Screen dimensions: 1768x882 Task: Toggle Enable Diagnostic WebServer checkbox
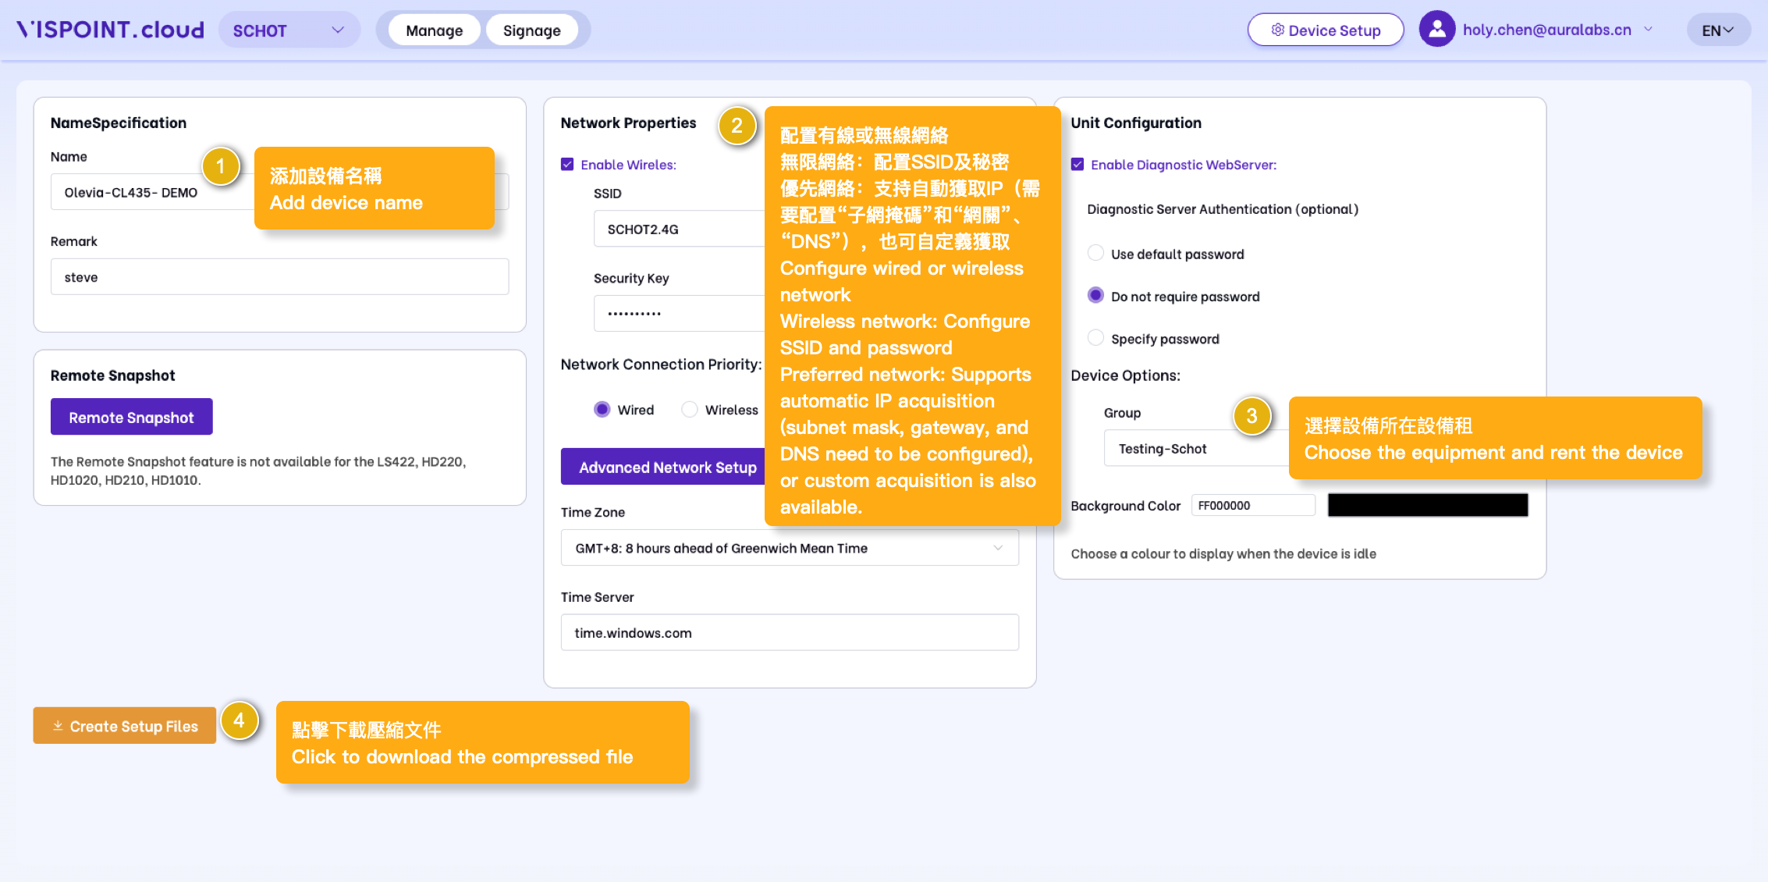point(1077,165)
